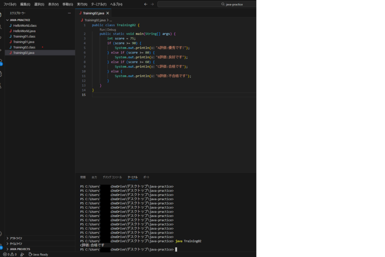
Task: Open HelloWorld.java in the file explorer
Action: point(24,31)
